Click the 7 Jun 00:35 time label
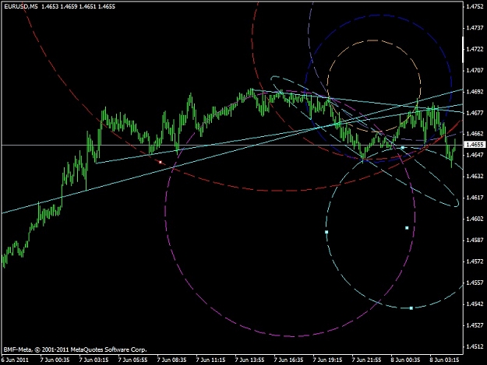Screen dimensions: 487x365 click(x=55, y=360)
